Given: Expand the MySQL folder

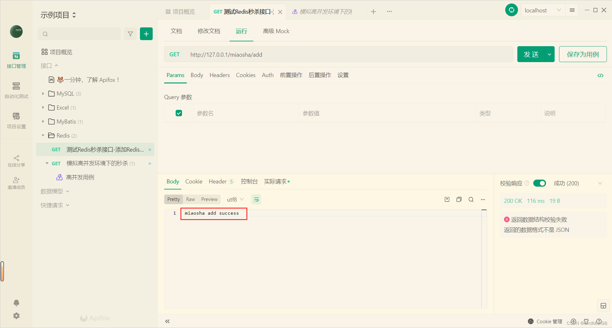Looking at the screenshot, I should point(43,94).
